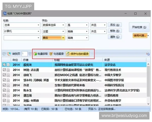
Task: Click the document icon in 钟琦 row
Action: [x=8, y=70]
